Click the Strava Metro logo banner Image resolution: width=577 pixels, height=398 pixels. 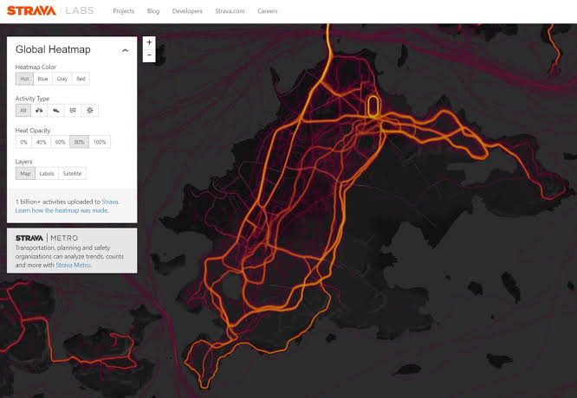(x=47, y=238)
